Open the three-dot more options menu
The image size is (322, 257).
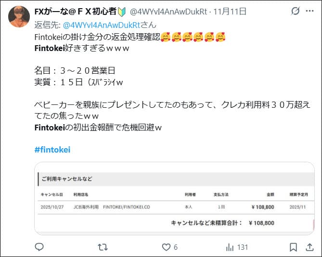pos(309,11)
